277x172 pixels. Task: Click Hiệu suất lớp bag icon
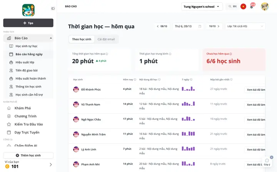(11, 62)
